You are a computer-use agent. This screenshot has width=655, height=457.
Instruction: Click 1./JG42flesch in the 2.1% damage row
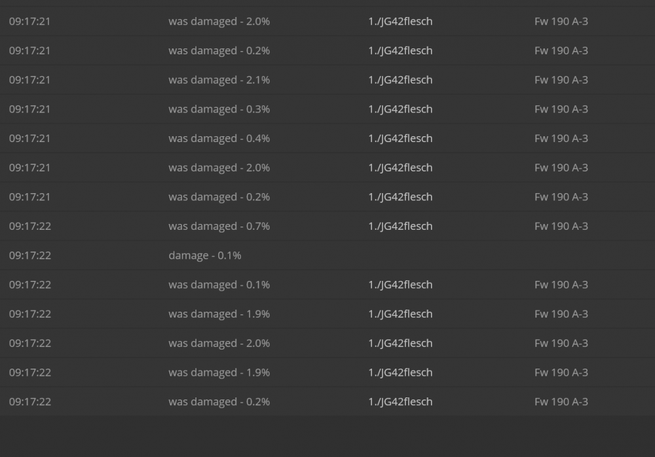pos(400,80)
